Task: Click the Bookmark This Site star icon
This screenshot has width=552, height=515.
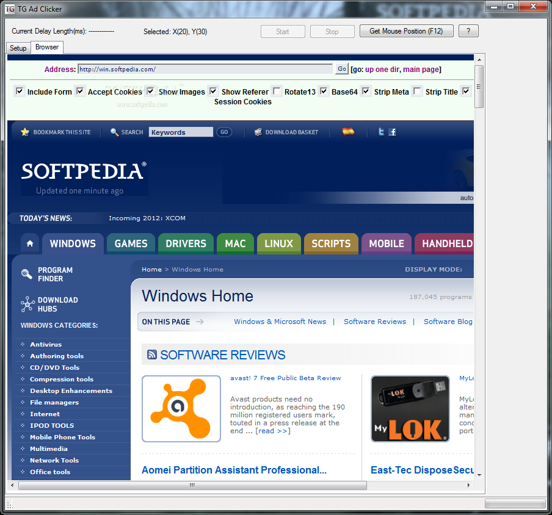Action: click(x=25, y=132)
